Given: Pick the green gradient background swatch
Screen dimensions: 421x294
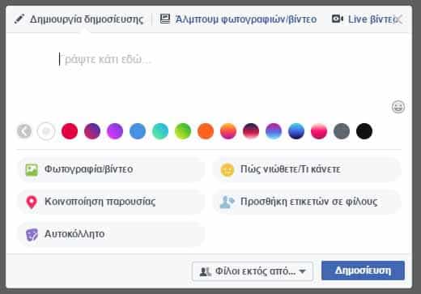Looking at the screenshot, I should 183,131.
